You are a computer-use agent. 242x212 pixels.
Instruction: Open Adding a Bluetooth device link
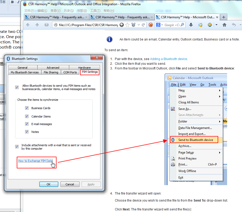click(x=168, y=59)
